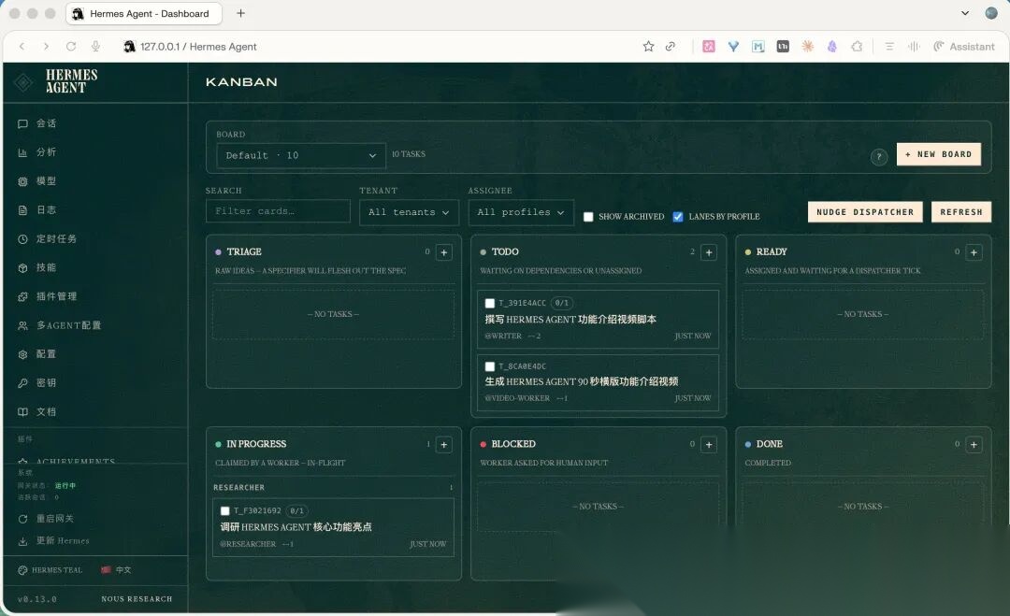Open the 会话 sidebar chat icon
This screenshot has height=616, width=1010.
[x=22, y=123]
